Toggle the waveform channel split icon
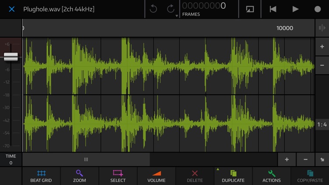This screenshot has width=329, height=185. point(322,28)
